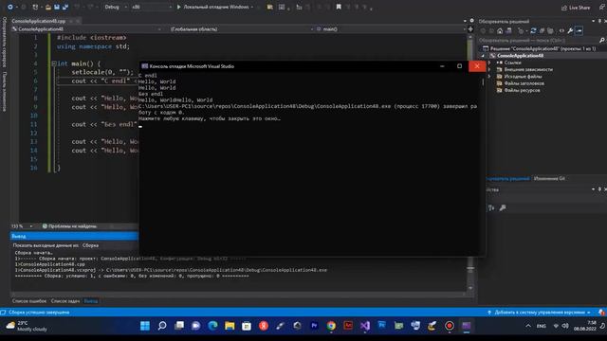
Task: Click the split editor icon above the scrollbar
Action: (x=470, y=29)
